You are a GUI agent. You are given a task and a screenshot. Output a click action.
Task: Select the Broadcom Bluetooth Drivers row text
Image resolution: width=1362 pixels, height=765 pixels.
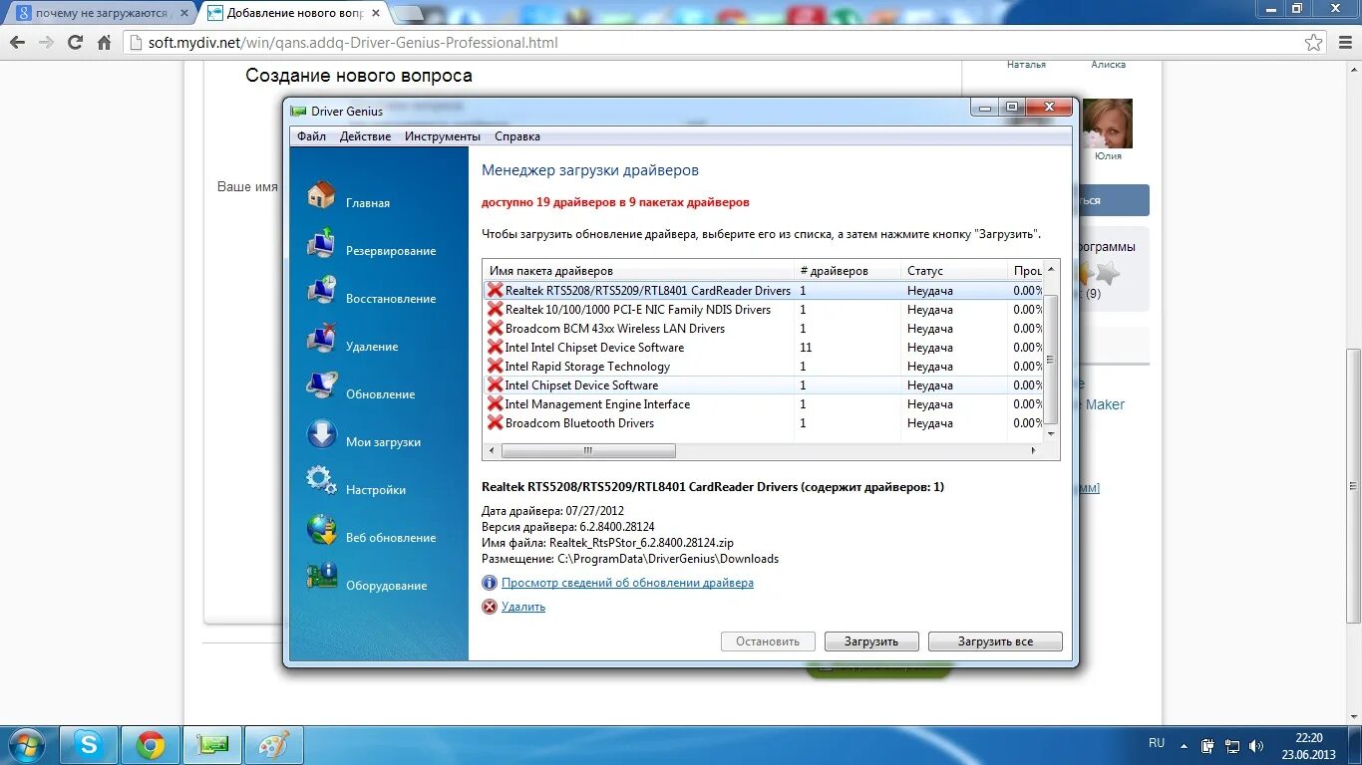(579, 422)
